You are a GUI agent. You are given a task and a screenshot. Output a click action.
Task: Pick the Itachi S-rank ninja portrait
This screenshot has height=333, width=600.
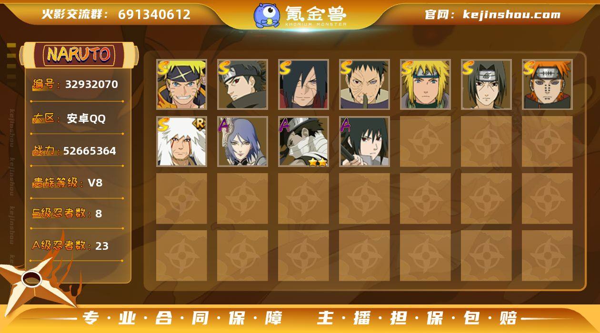click(486, 84)
